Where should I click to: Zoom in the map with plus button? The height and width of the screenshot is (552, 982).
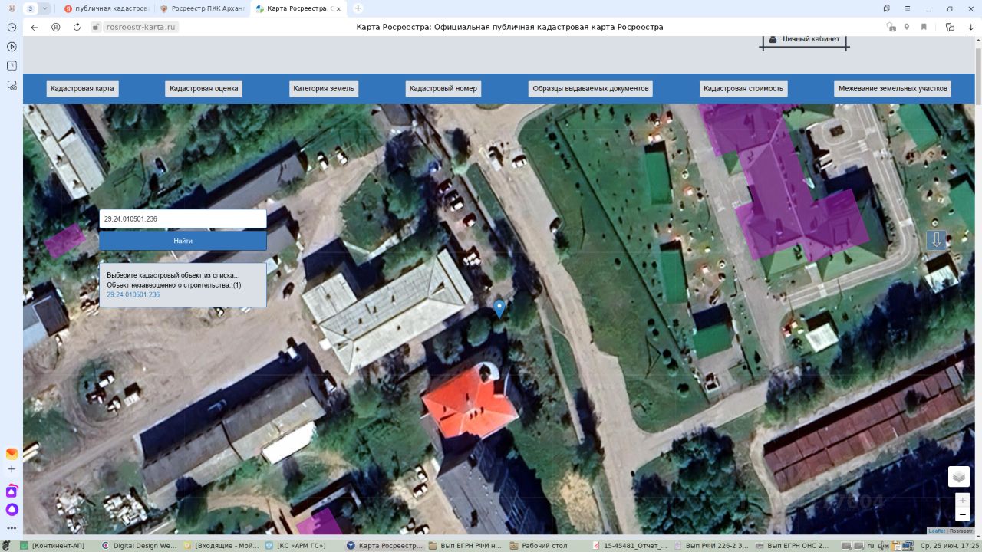pyautogui.click(x=963, y=500)
